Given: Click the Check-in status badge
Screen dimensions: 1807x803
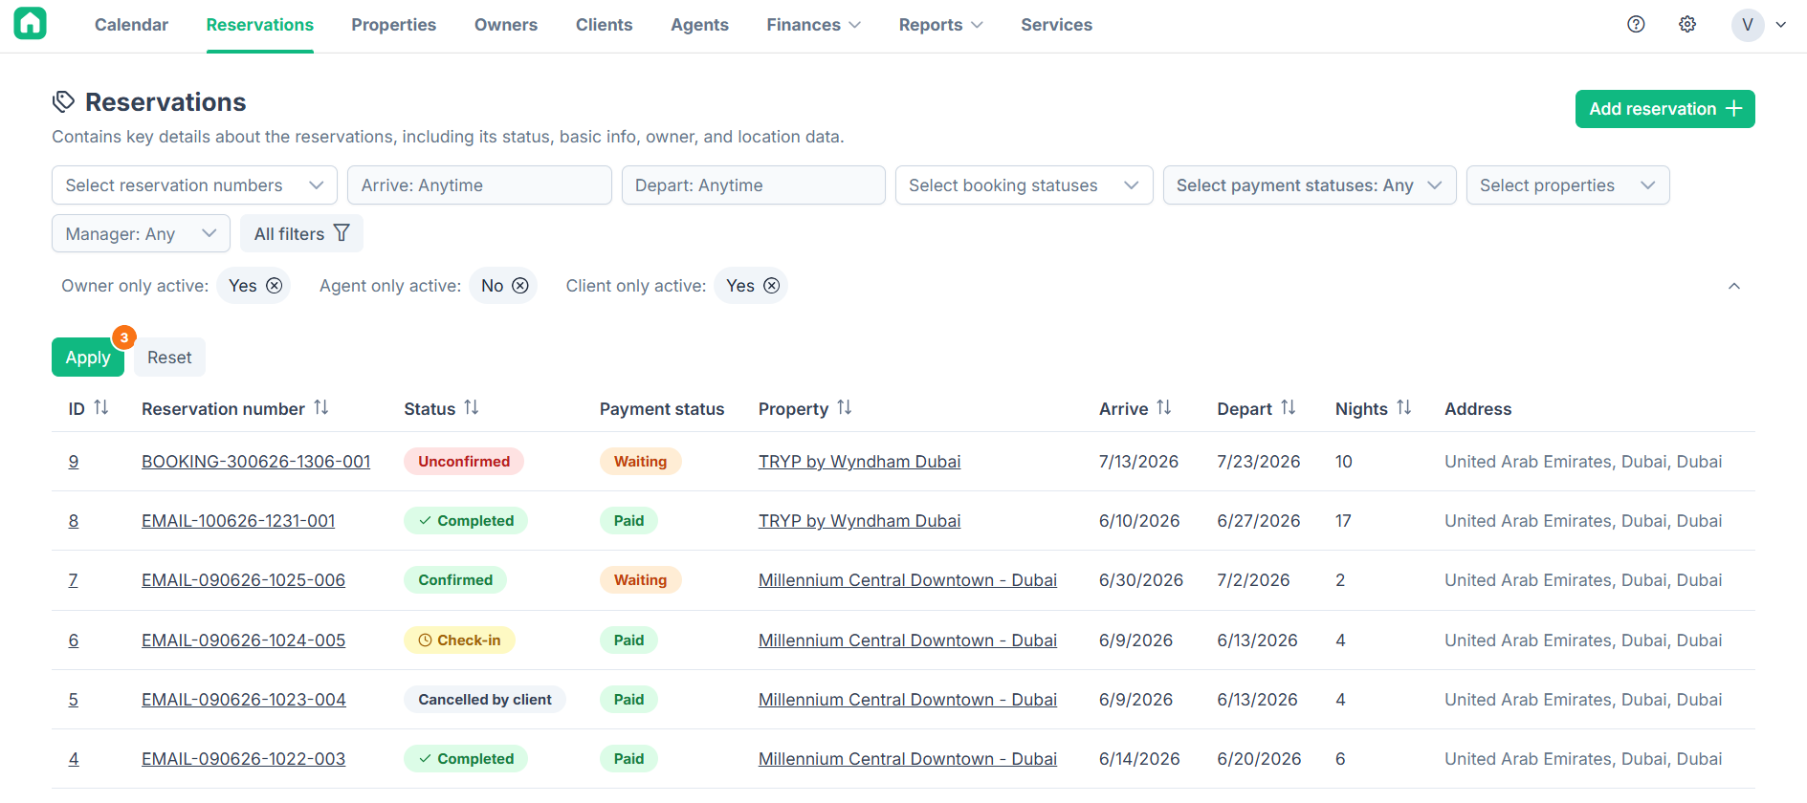Looking at the screenshot, I should tap(459, 640).
